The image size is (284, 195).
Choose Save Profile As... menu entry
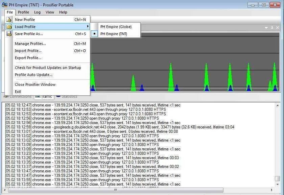(47, 34)
